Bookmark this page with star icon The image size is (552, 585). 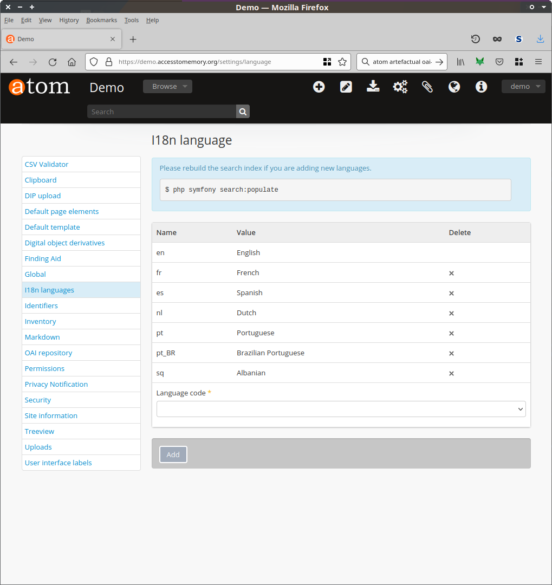point(342,62)
